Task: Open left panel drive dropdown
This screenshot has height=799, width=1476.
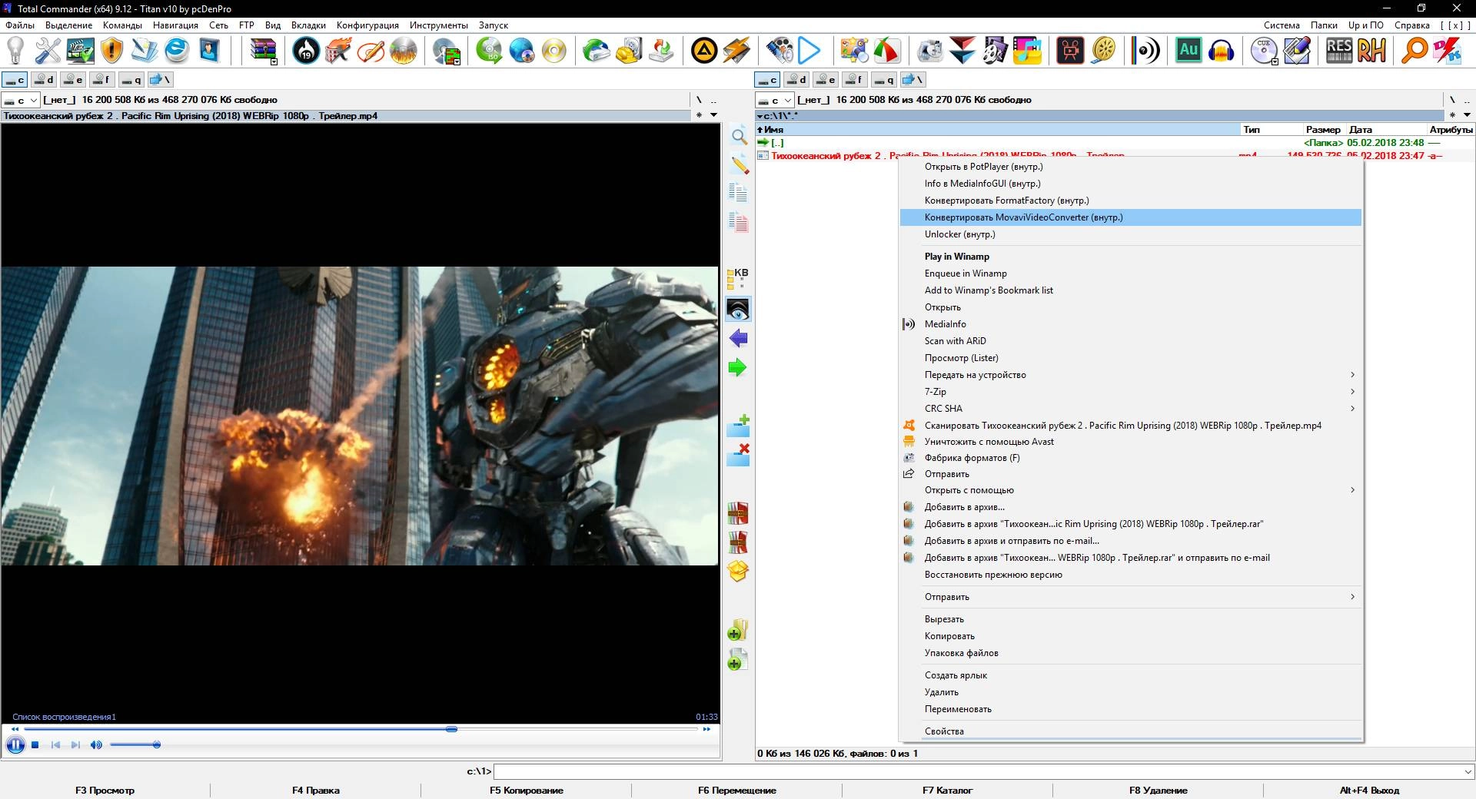Action: 20,101
